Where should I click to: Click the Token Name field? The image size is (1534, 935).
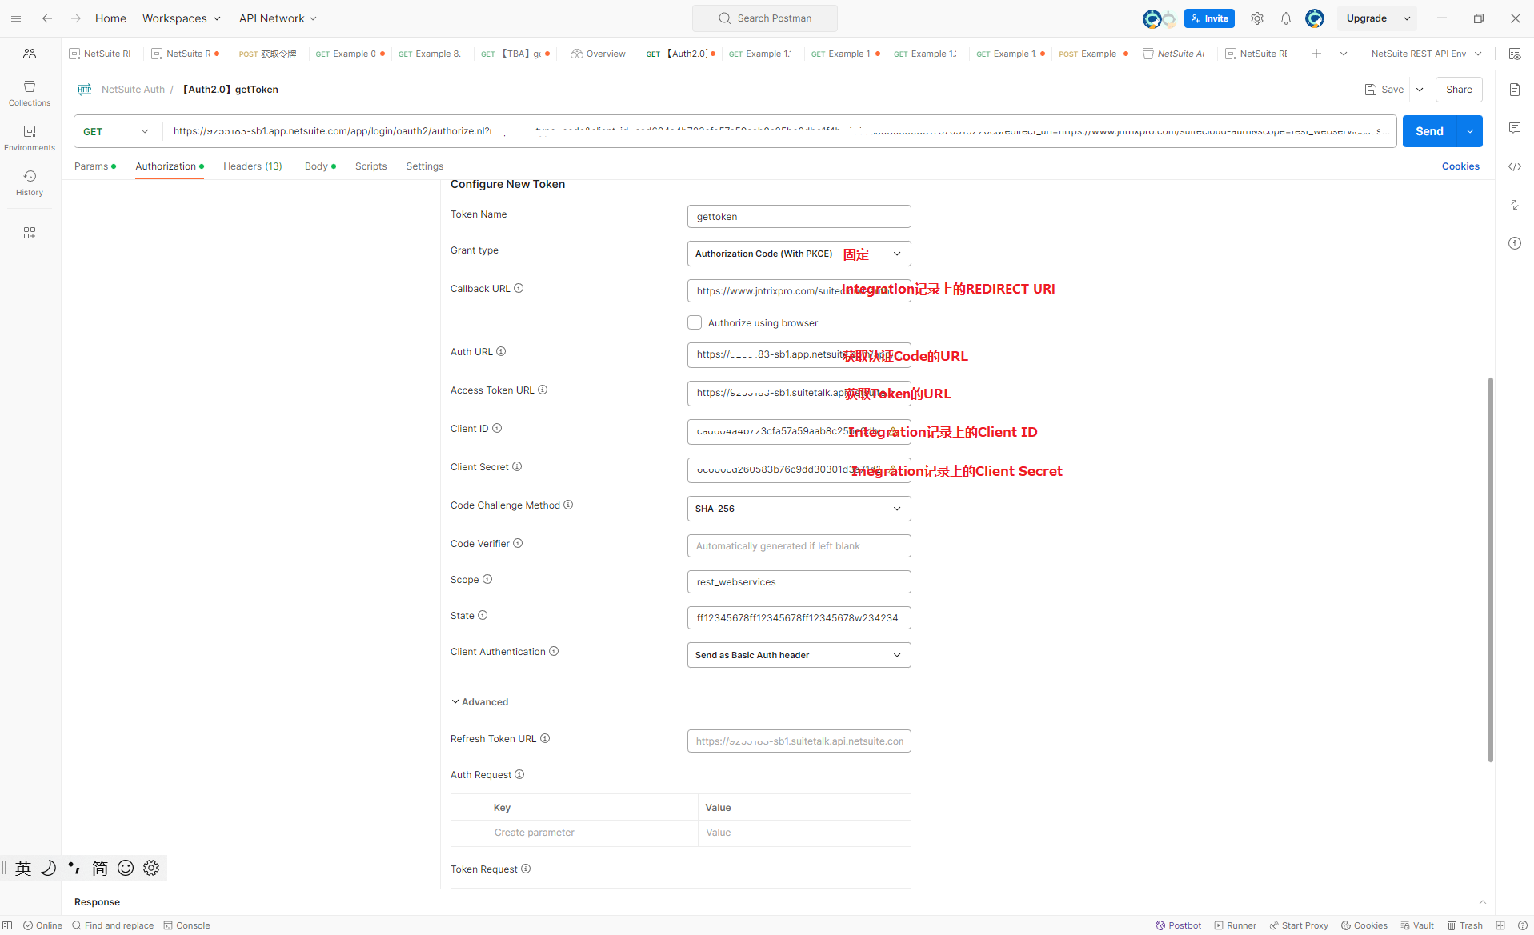point(799,217)
